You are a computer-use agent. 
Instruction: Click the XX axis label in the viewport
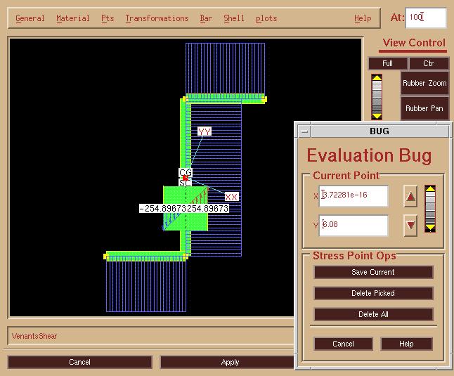(x=231, y=197)
